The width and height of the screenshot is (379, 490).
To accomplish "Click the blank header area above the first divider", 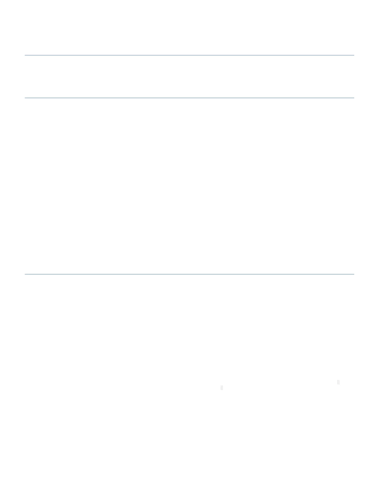I will [189, 28].
